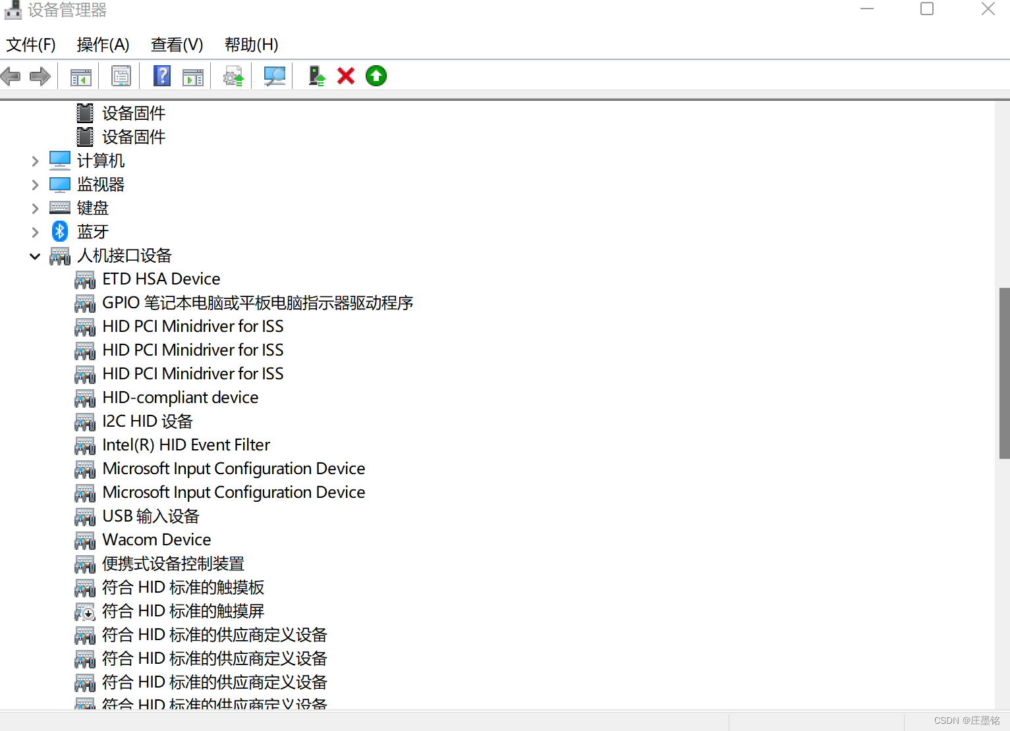Image resolution: width=1010 pixels, height=731 pixels.
Task: Select the 蓝牙 category label
Action: [x=93, y=232]
